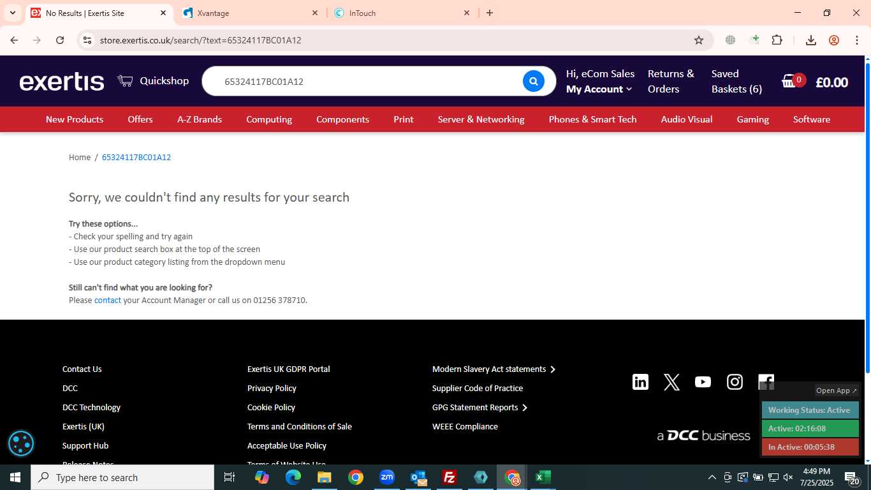Screen dimensions: 871x490
Task: Switch to the InTouch tab
Action: coord(402,13)
